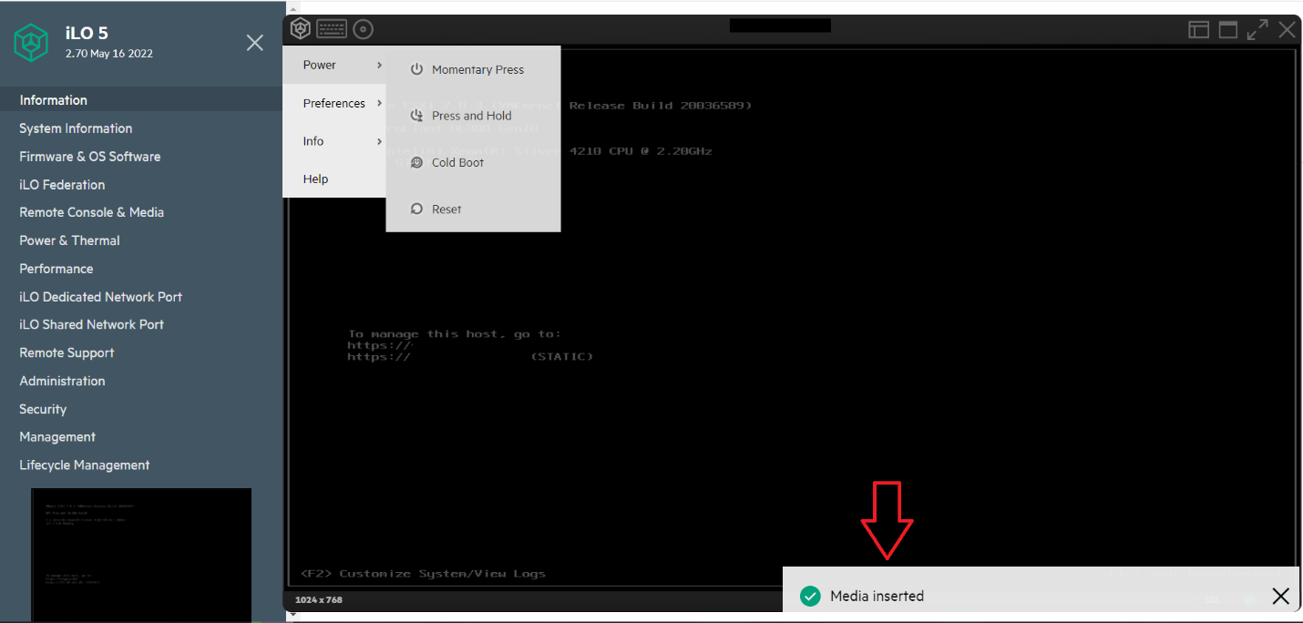Close the remote console window

[x=1287, y=30]
